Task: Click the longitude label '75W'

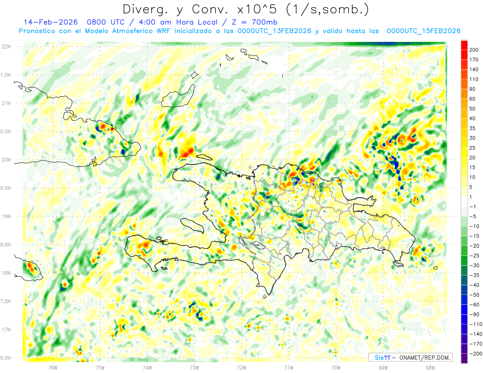Action: coord(100,367)
